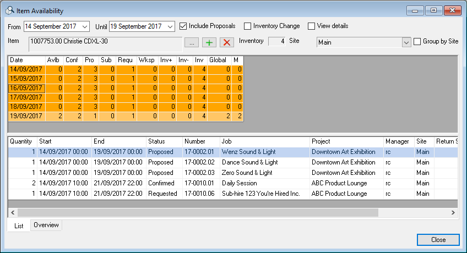Expand the Site dropdown showing Main
The width and height of the screenshot is (467, 253).
click(406, 42)
